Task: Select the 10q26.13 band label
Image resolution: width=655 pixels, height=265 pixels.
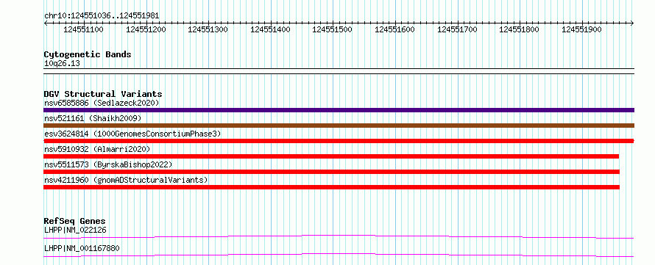Action: [x=62, y=64]
